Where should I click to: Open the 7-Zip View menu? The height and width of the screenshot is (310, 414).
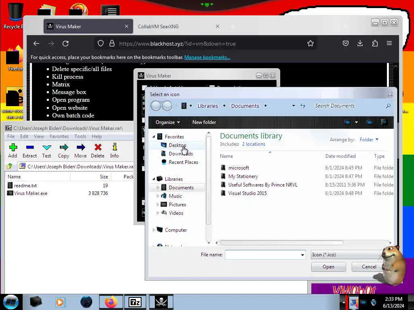click(39, 136)
